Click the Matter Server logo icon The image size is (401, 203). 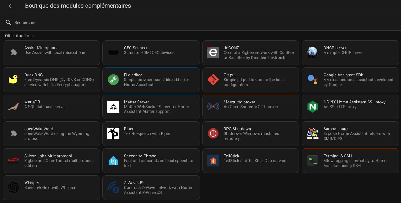pos(113,107)
